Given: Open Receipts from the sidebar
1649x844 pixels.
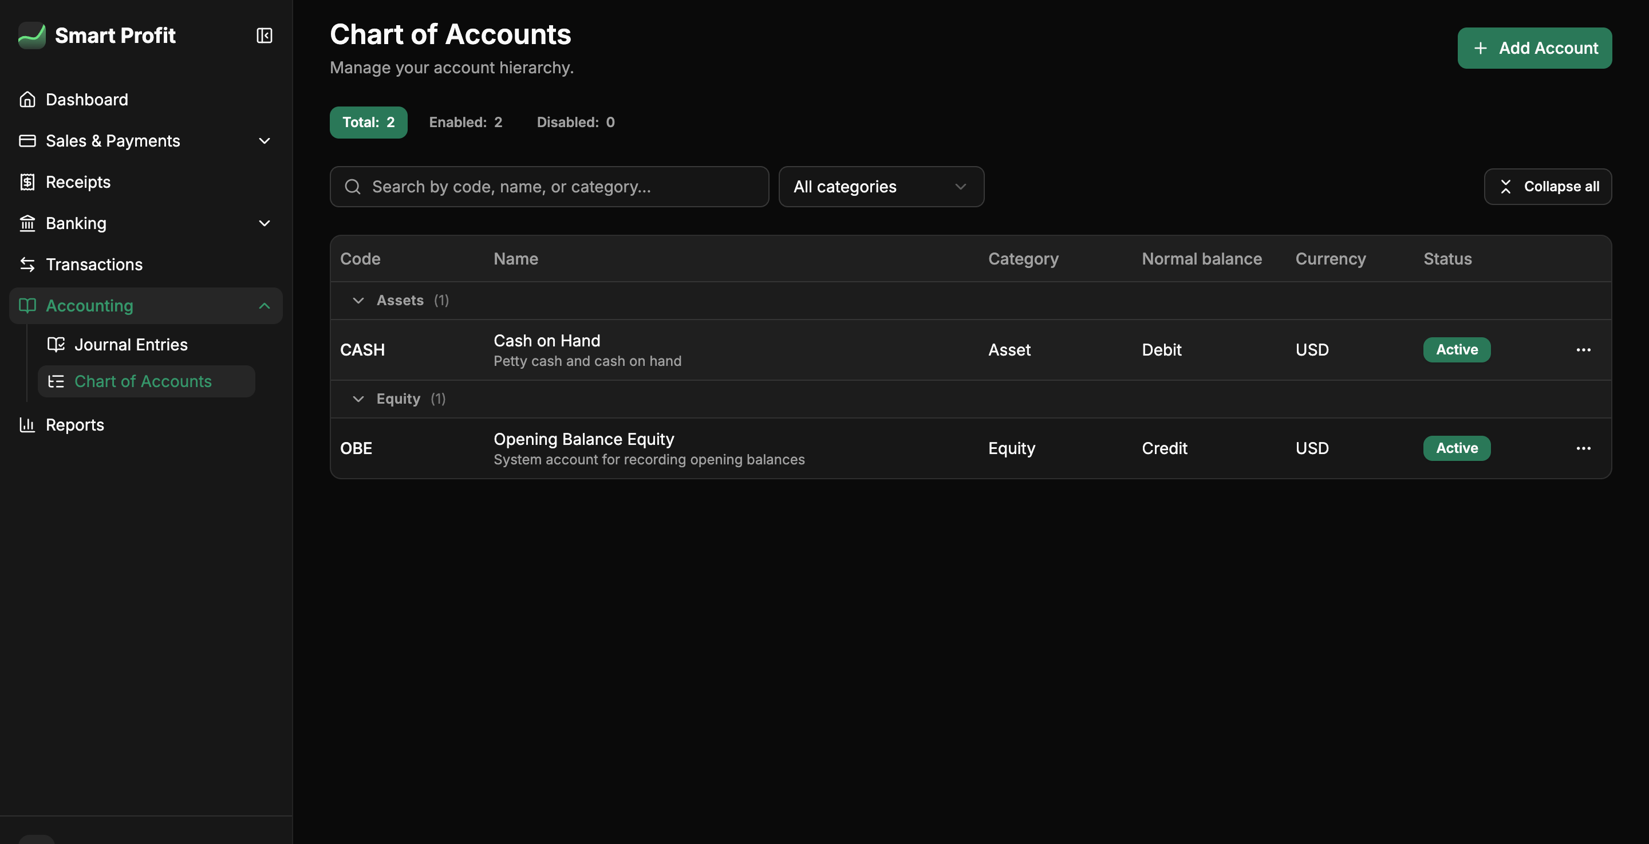Looking at the screenshot, I should pyautogui.click(x=146, y=182).
